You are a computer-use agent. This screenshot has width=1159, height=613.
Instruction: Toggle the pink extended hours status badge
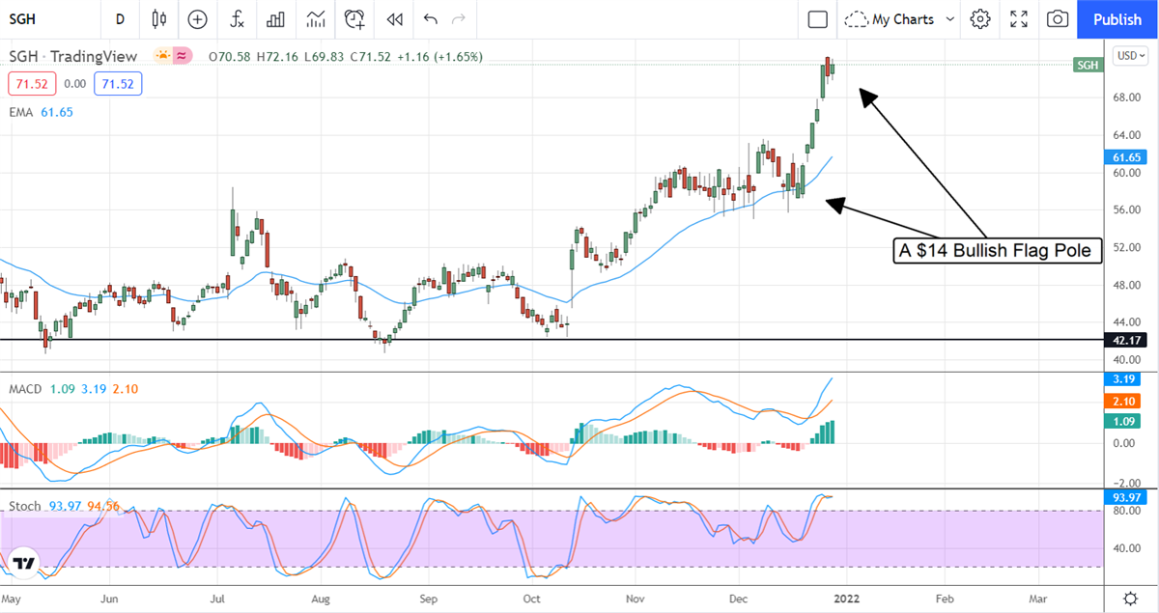(x=181, y=56)
